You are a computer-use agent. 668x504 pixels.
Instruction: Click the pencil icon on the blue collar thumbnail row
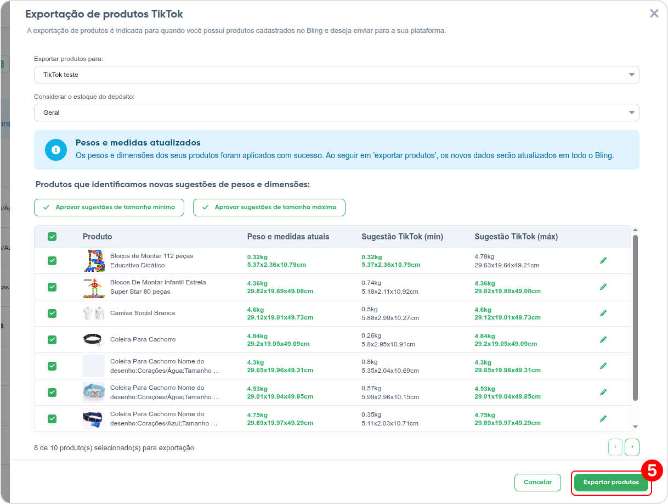pyautogui.click(x=603, y=392)
